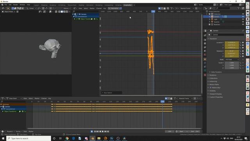Image resolution: width=250 pixels, height=141 pixels.
Task: Click the outliner filter funnel icon
Action: pyautogui.click(x=239, y=8)
